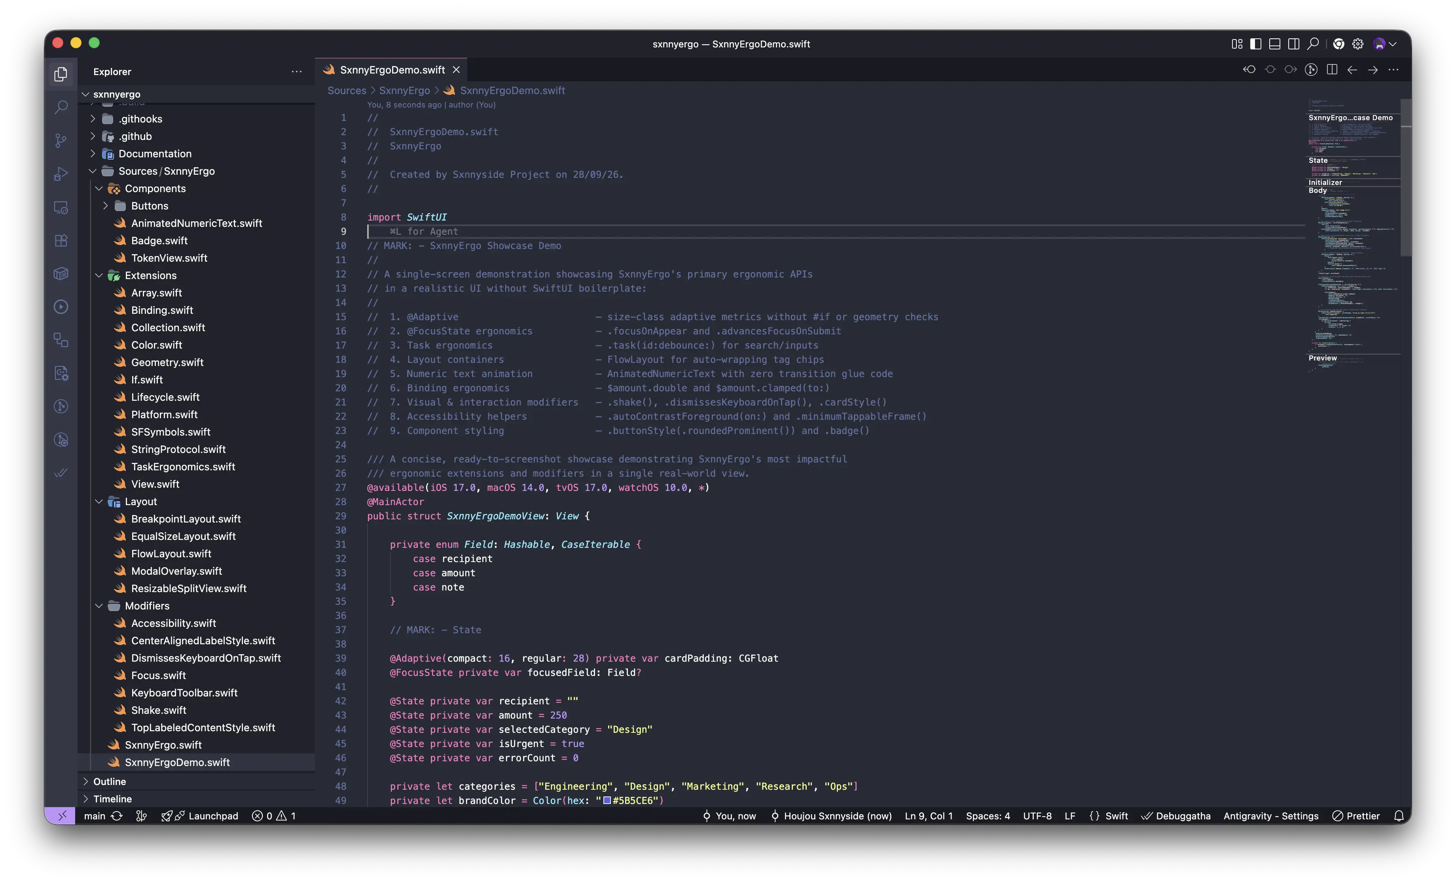Click the Sources breadcrumb item
Viewport: 1456px width, 883px height.
click(347, 90)
